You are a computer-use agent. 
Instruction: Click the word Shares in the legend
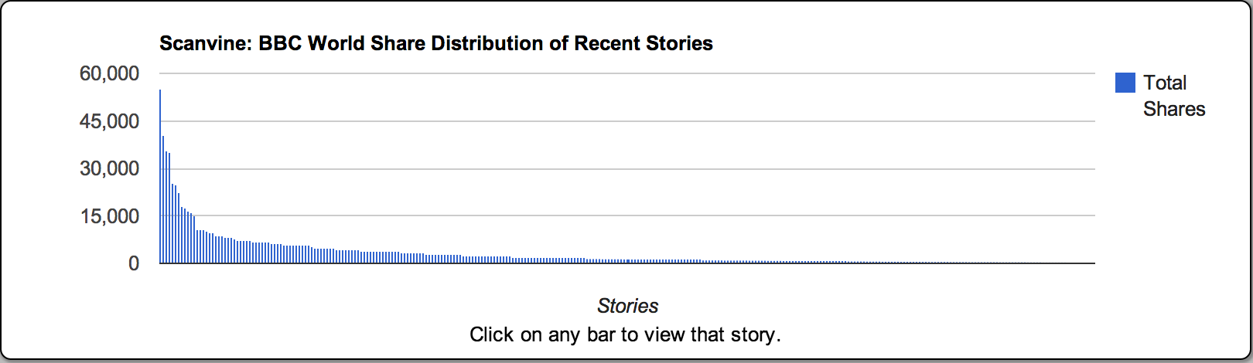1174,109
